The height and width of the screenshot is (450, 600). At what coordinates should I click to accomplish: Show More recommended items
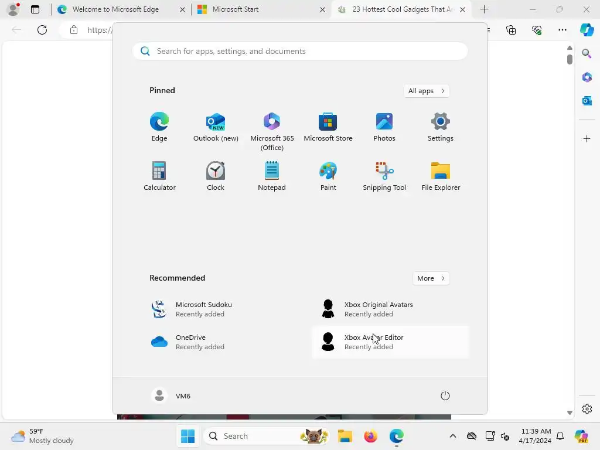(x=431, y=278)
